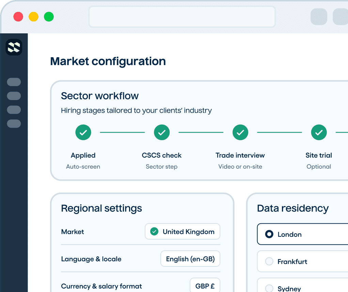Click the app logo in the sidebar
This screenshot has height=292, width=348.
(14, 47)
